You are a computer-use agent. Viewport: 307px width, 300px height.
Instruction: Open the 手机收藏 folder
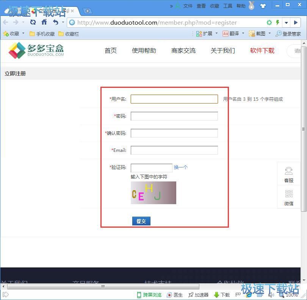[42, 34]
